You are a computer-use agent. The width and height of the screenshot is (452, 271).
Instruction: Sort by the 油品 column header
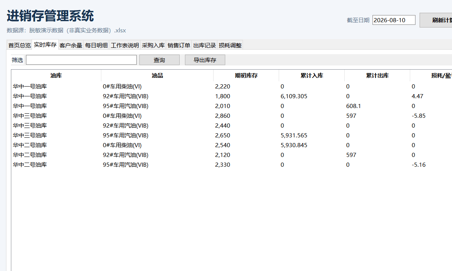pos(157,76)
